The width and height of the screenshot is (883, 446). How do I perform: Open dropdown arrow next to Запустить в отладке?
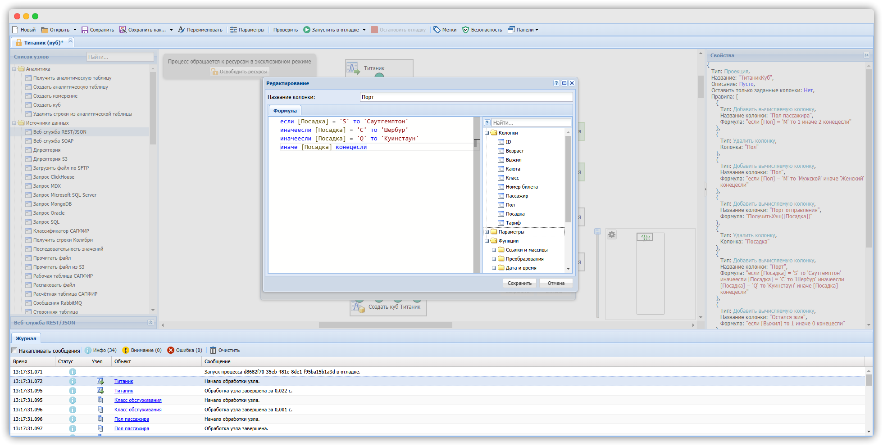(364, 30)
